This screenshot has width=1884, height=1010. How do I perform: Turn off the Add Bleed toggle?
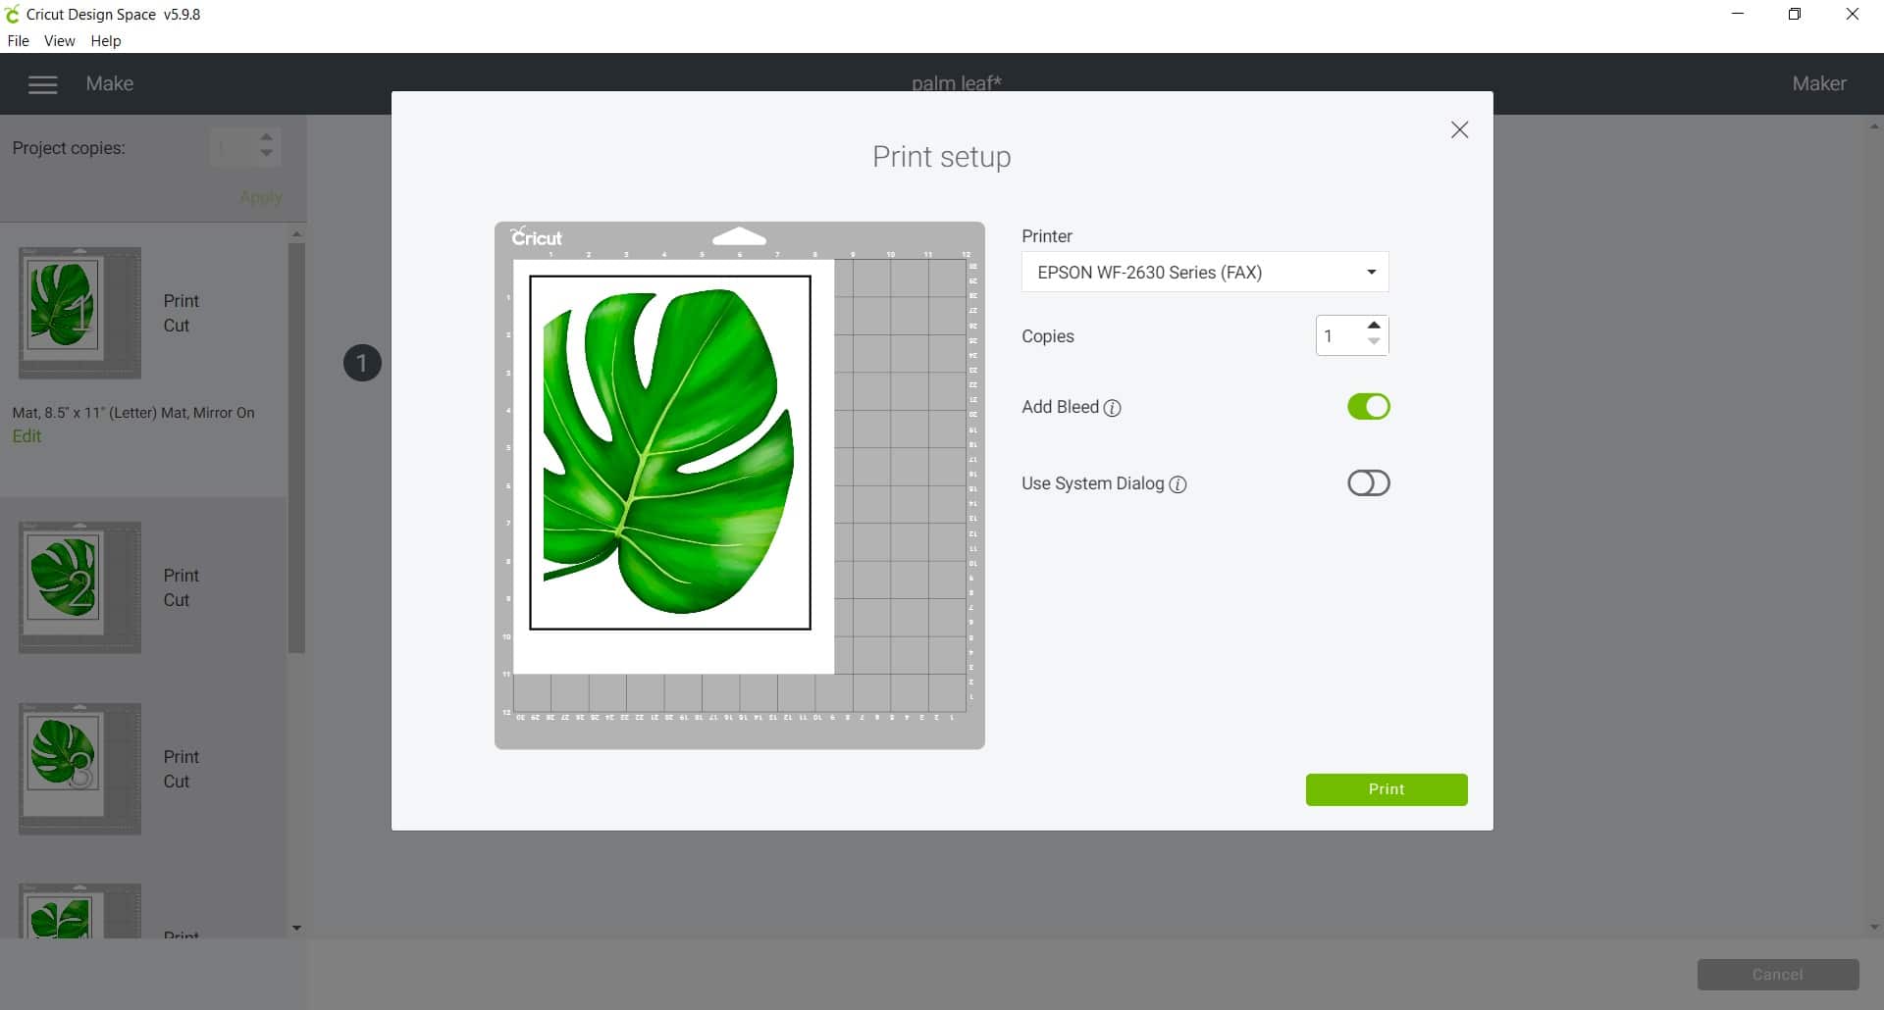1368,406
